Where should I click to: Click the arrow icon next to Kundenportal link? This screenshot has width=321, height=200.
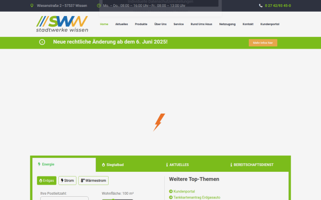[171, 191]
